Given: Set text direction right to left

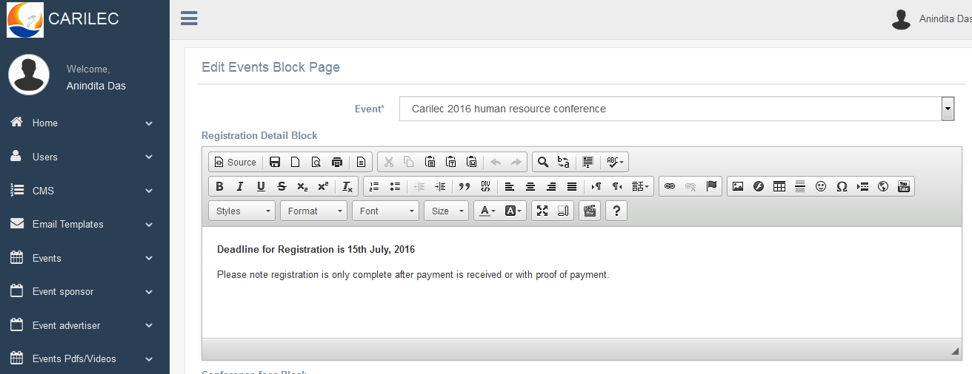Looking at the screenshot, I should click(617, 186).
